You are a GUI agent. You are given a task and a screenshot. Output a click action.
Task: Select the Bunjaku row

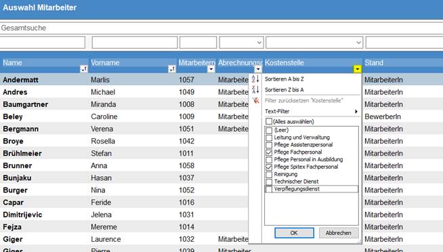pos(125,177)
